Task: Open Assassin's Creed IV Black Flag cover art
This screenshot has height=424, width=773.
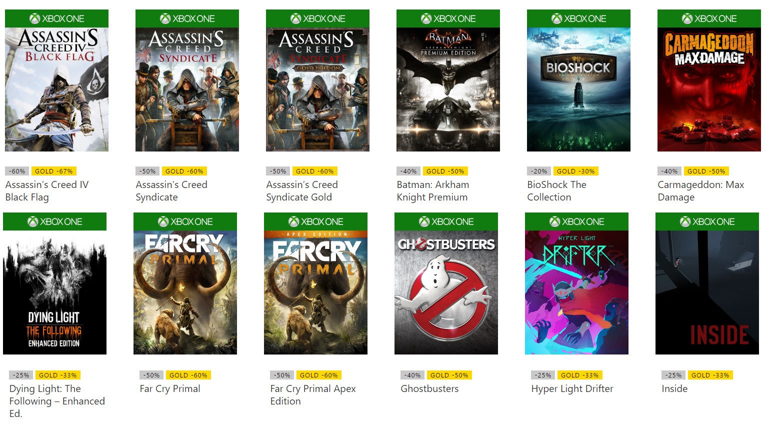Action: pyautogui.click(x=56, y=89)
